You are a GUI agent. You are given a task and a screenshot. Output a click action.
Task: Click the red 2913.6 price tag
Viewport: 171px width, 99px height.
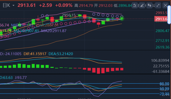point(161,19)
